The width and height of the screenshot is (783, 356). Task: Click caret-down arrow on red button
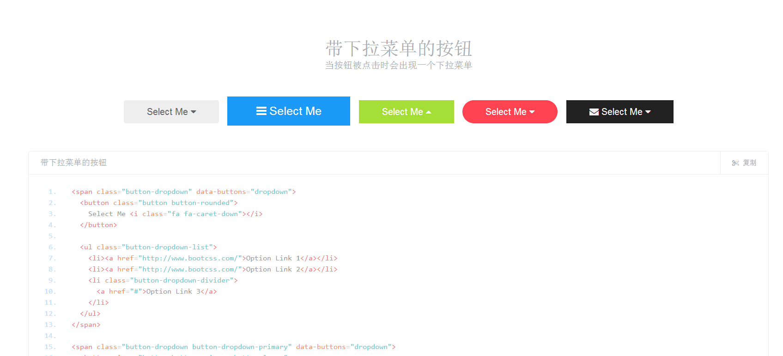532,112
